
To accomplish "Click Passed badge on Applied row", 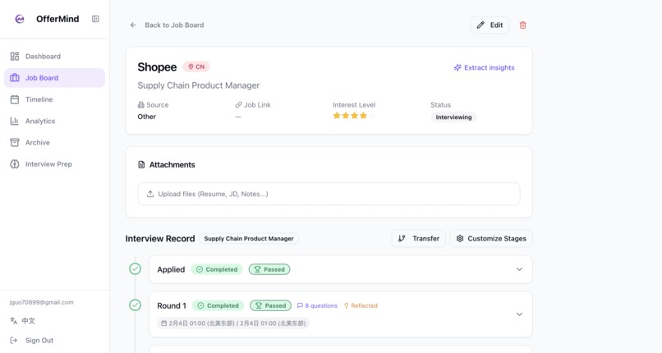I will click(x=269, y=269).
